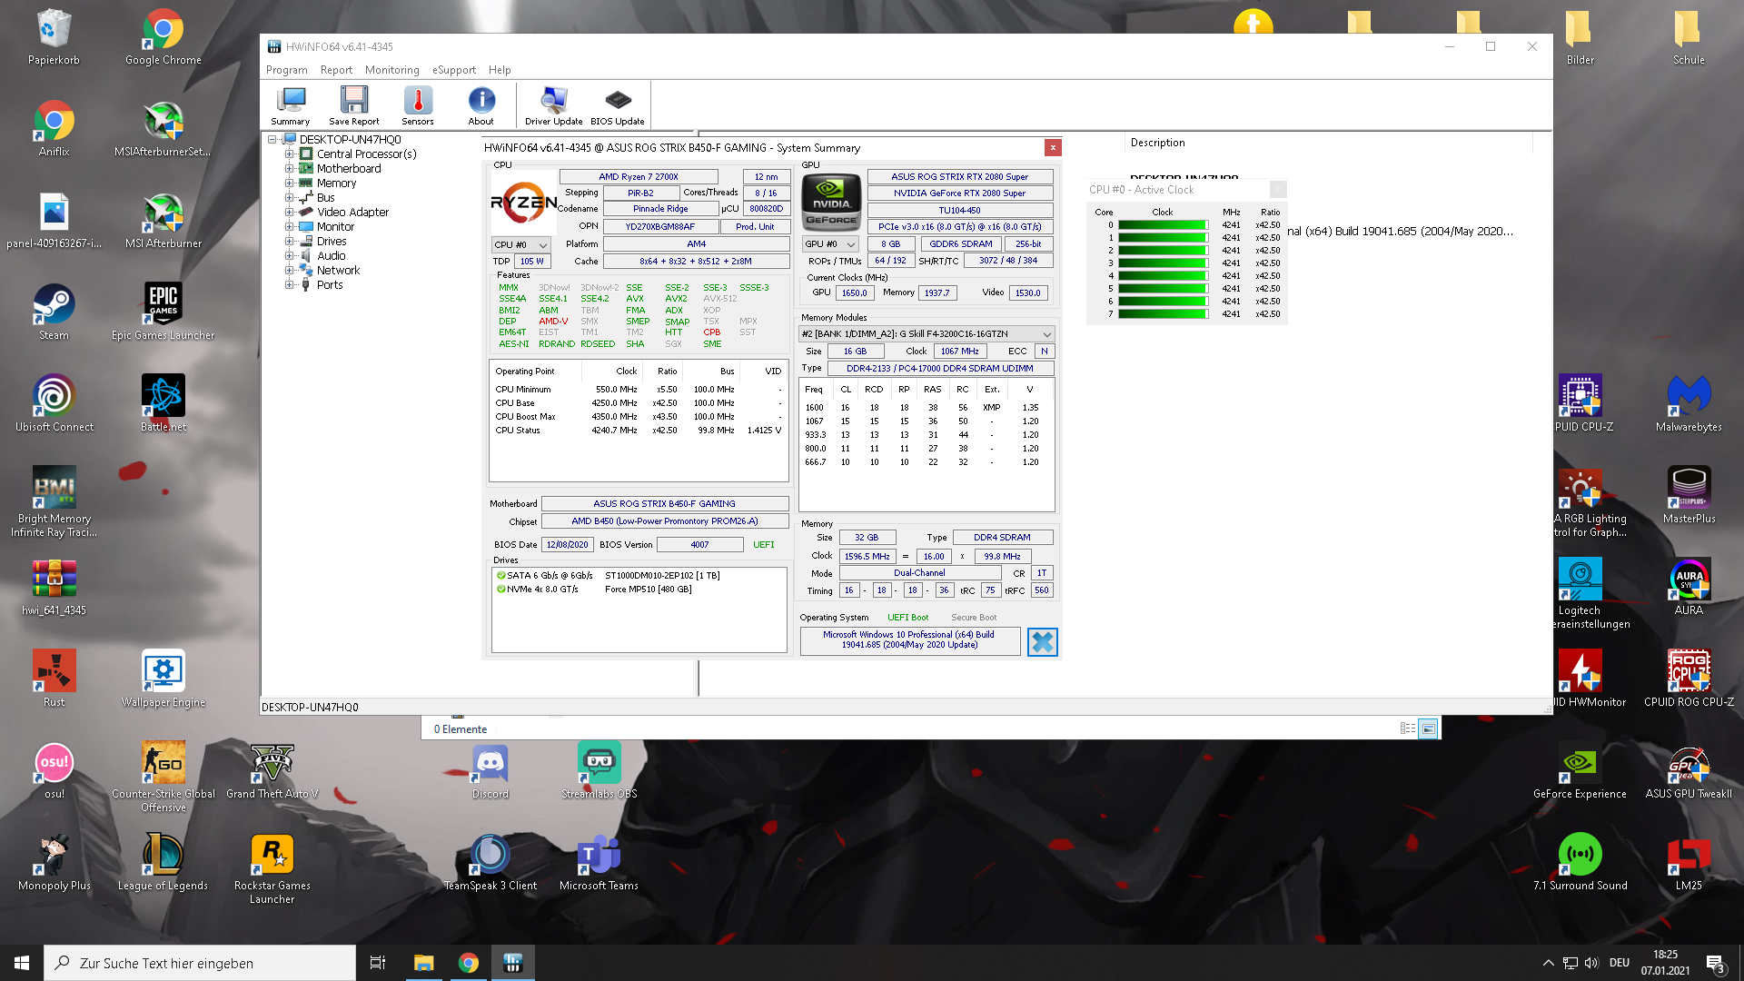Click Core 0 green clock bar
Viewport: 1744px width, 981px height.
tap(1162, 225)
